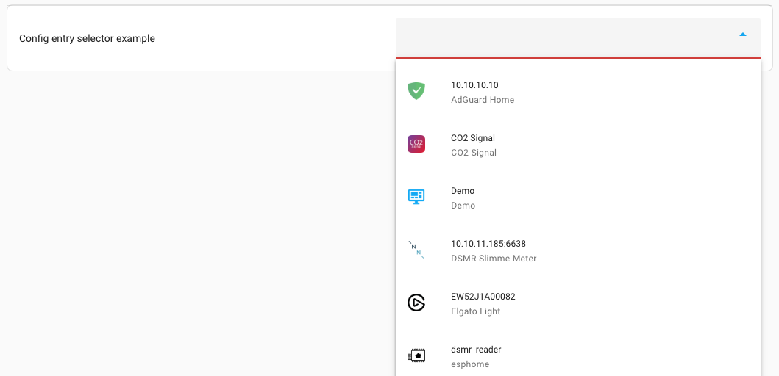The width and height of the screenshot is (779, 376).
Task: Choose the CO2 Signal entry title
Action: [x=473, y=138]
